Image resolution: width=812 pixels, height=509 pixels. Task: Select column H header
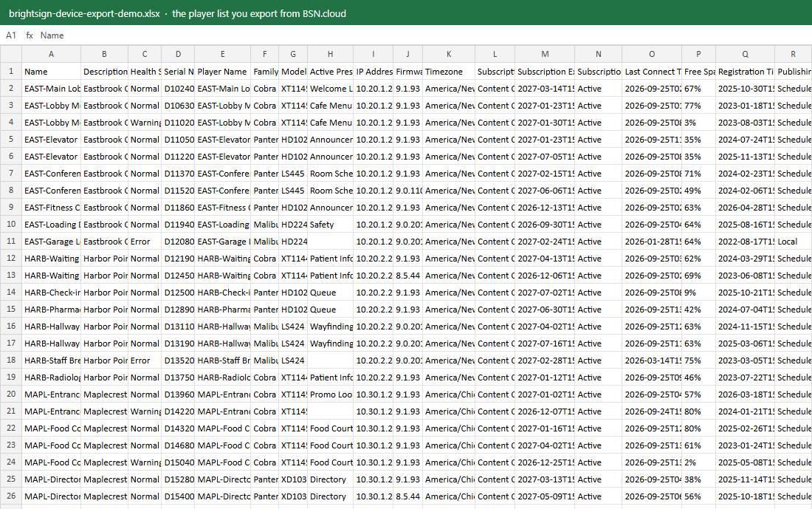tap(331, 54)
